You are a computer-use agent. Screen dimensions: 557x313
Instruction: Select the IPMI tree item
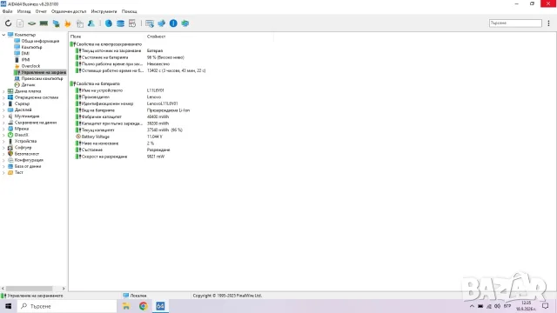[x=25, y=60]
